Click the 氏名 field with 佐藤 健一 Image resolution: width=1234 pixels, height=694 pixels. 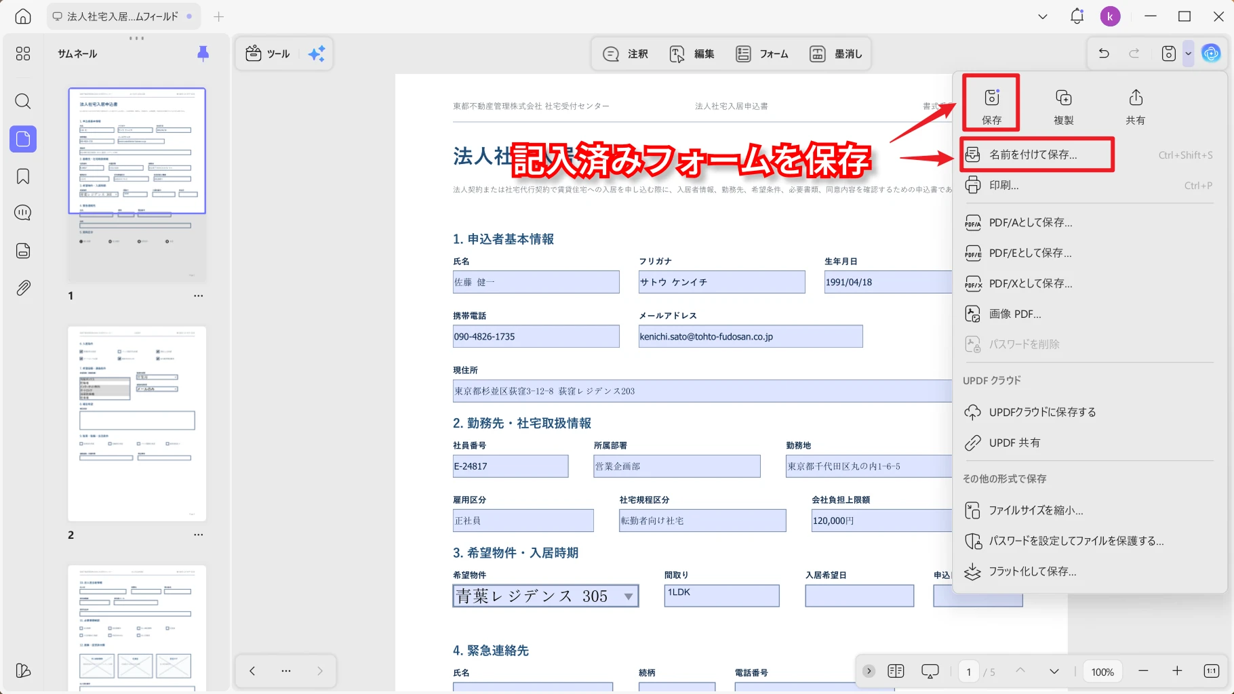click(536, 282)
